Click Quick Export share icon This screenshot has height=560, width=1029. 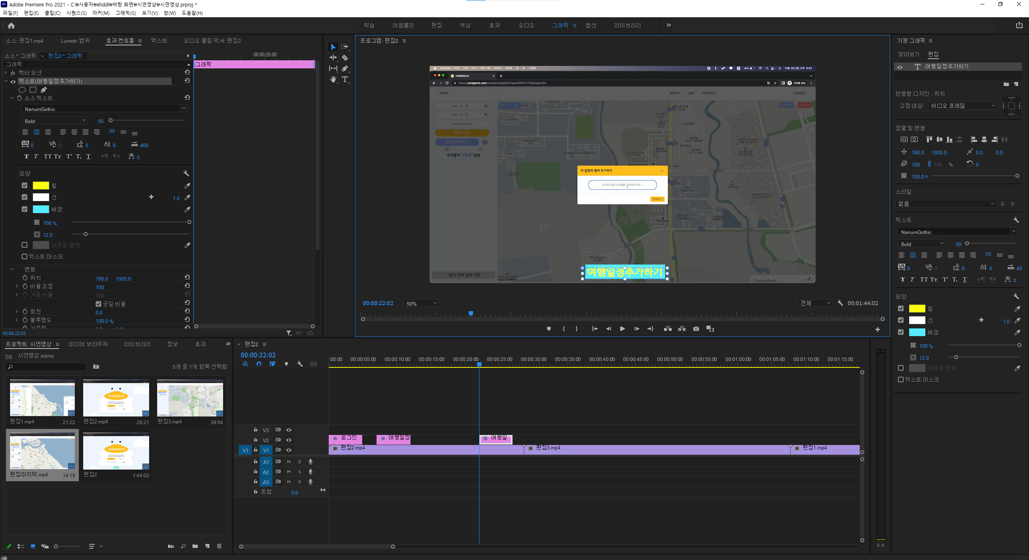click(1019, 25)
